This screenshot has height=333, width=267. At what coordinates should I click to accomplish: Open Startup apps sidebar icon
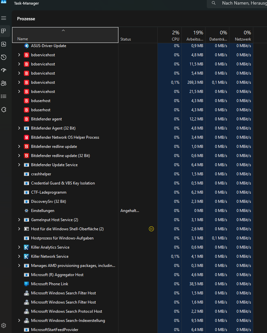[4, 70]
